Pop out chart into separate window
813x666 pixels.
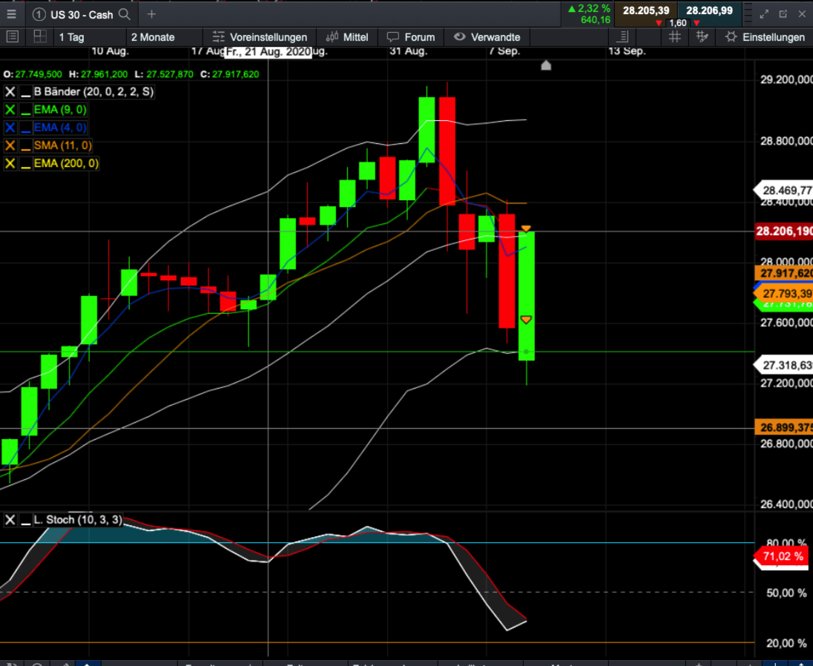pyautogui.click(x=783, y=14)
